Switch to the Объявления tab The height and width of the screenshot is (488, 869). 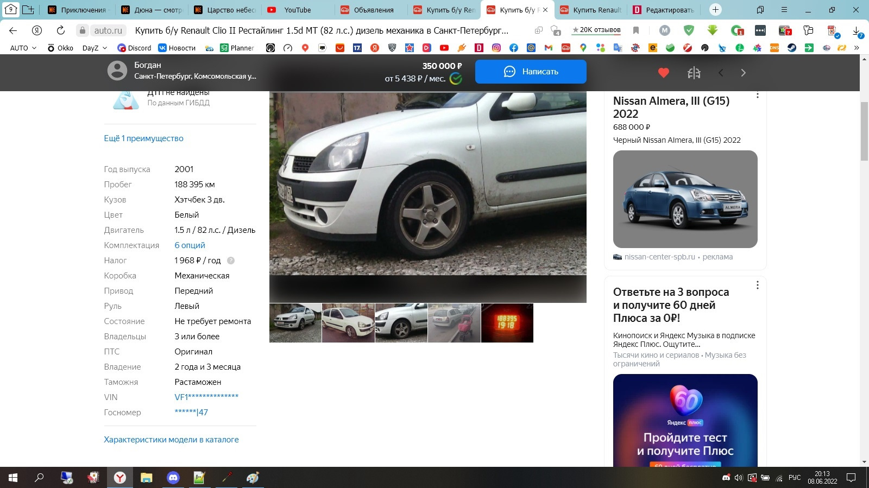tap(373, 10)
